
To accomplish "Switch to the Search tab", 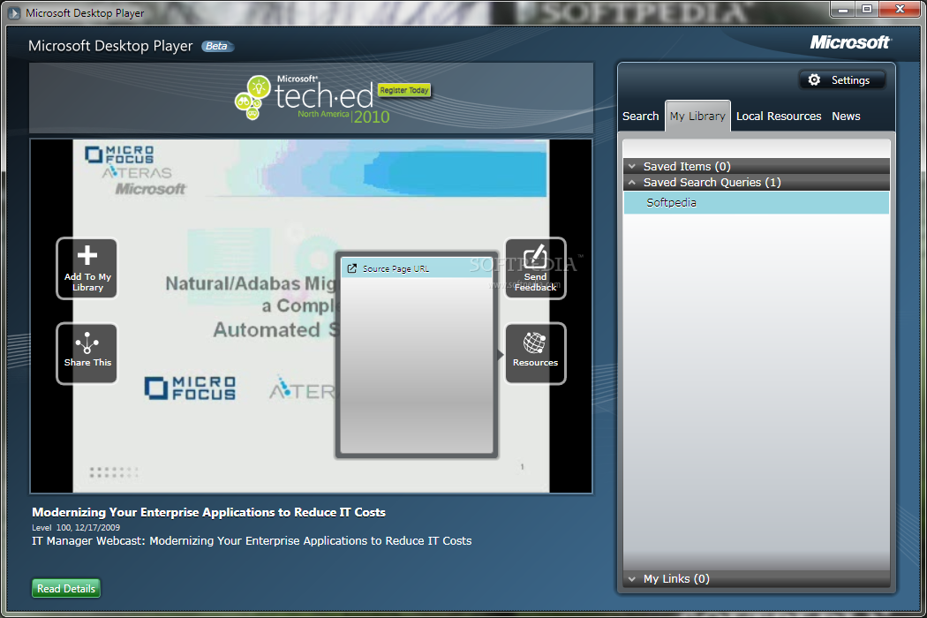I will pos(640,116).
